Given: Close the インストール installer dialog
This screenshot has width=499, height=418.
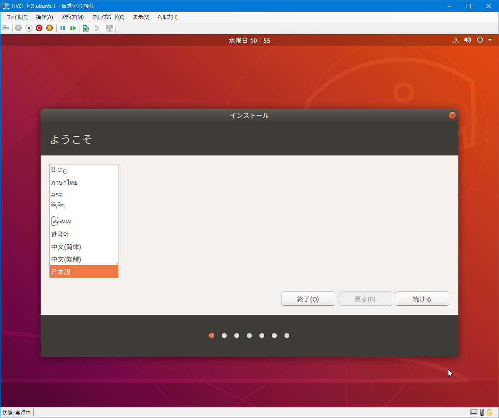Looking at the screenshot, I should [452, 115].
